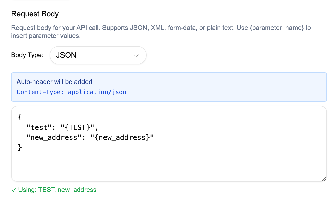Click the chevron inside the Body Type selector

tap(136, 55)
